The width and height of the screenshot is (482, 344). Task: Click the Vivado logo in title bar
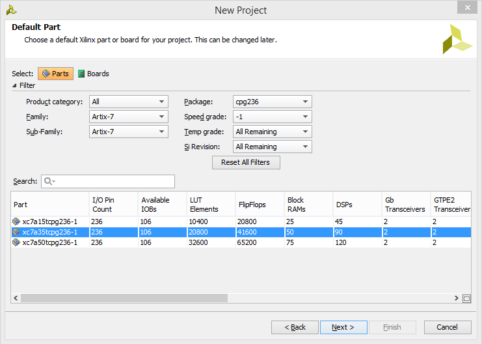click(11, 10)
